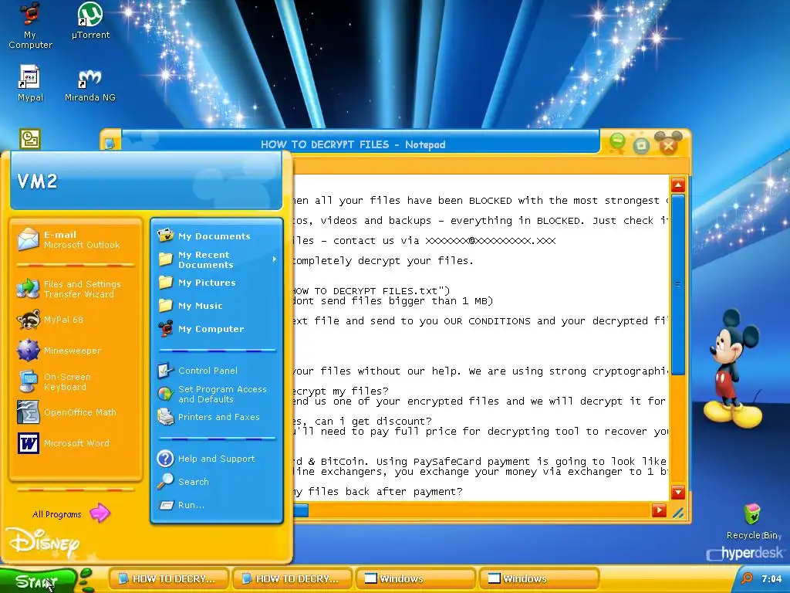Open OpenOffice Math

coord(75,412)
